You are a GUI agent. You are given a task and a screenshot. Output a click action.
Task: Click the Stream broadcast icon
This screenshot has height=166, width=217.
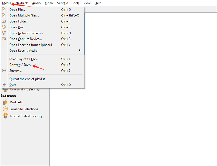pyautogui.click(x=4, y=71)
